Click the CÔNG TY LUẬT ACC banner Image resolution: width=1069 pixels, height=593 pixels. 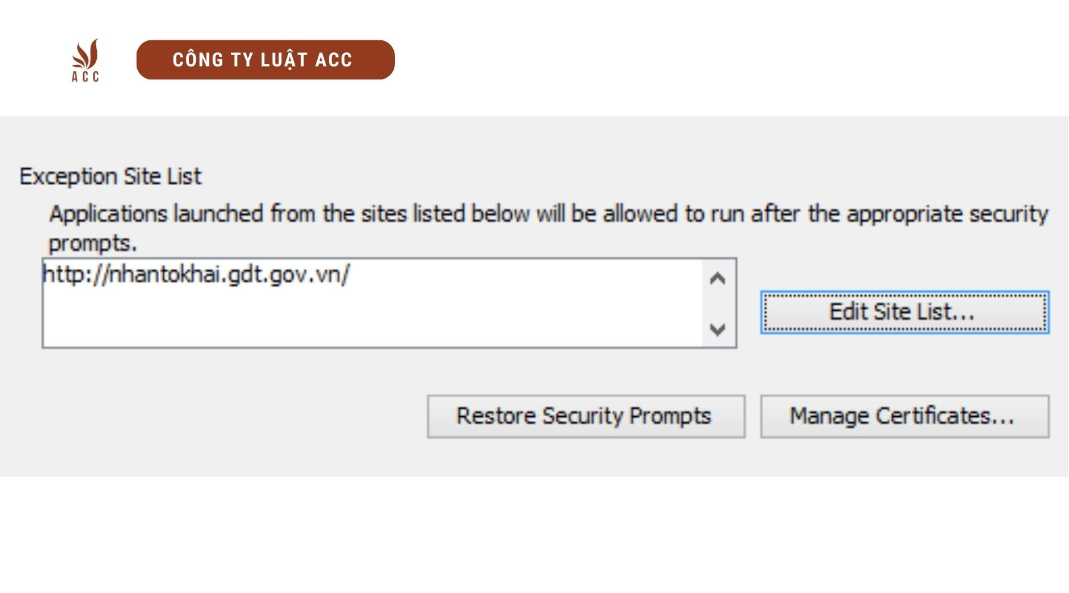[x=265, y=60]
